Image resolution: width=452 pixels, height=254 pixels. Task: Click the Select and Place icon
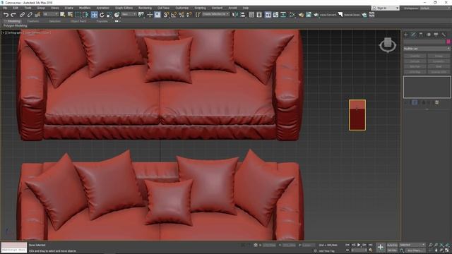(117, 14)
